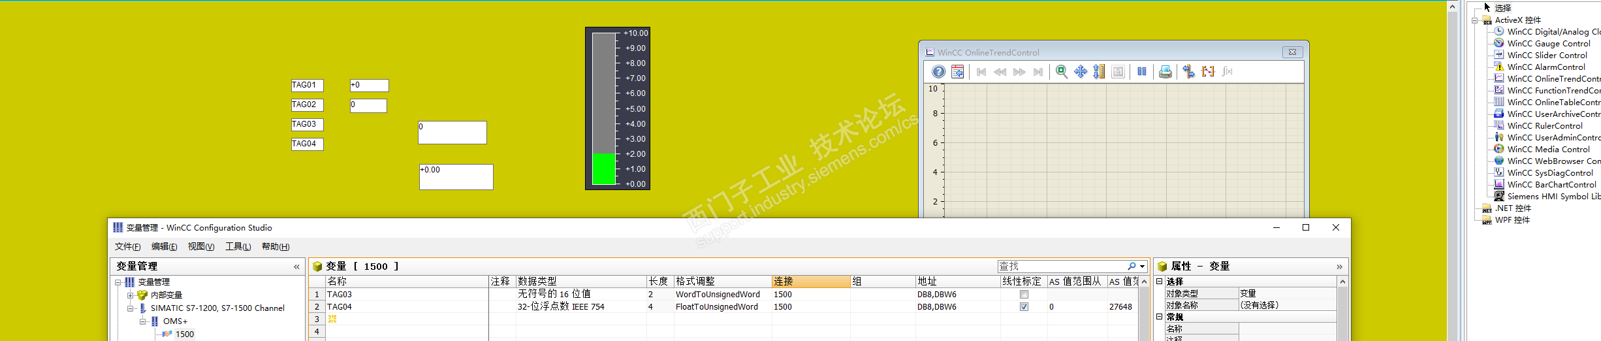Pick WinCC Digital/Analog Clock from ActiveX list
1601x341 pixels.
[1553, 31]
